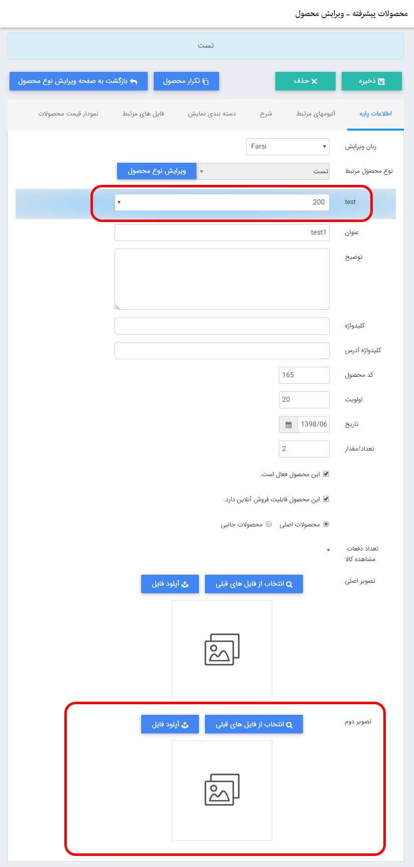Click the عنوان input field containing test1
The width and height of the screenshot is (414, 867).
point(222,233)
